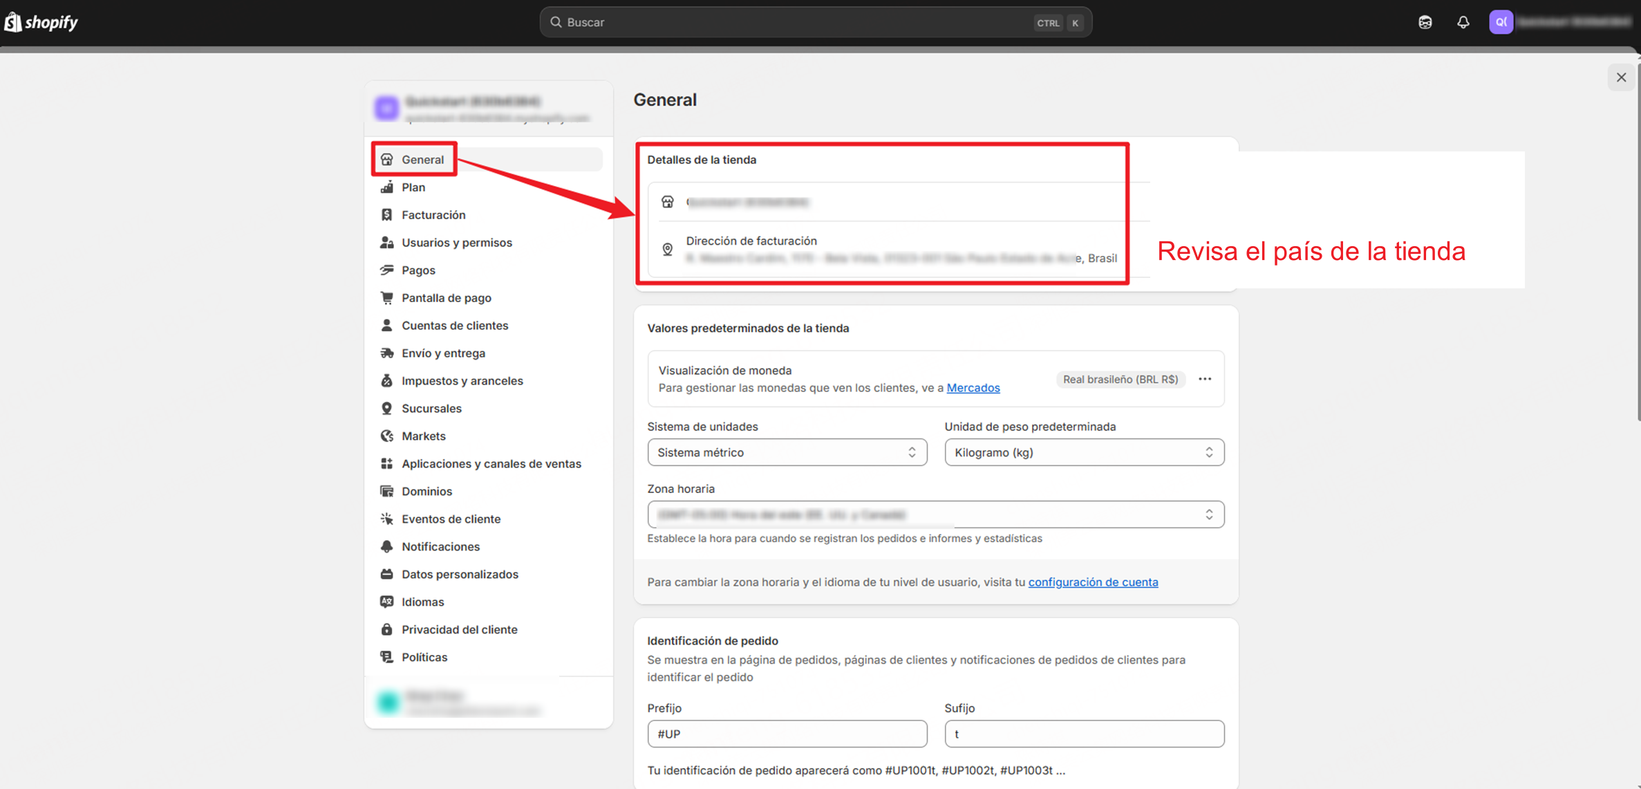Viewport: 1641px width, 789px height.
Task: Click the cart icon beside Pantalla de pago
Action: tap(387, 298)
